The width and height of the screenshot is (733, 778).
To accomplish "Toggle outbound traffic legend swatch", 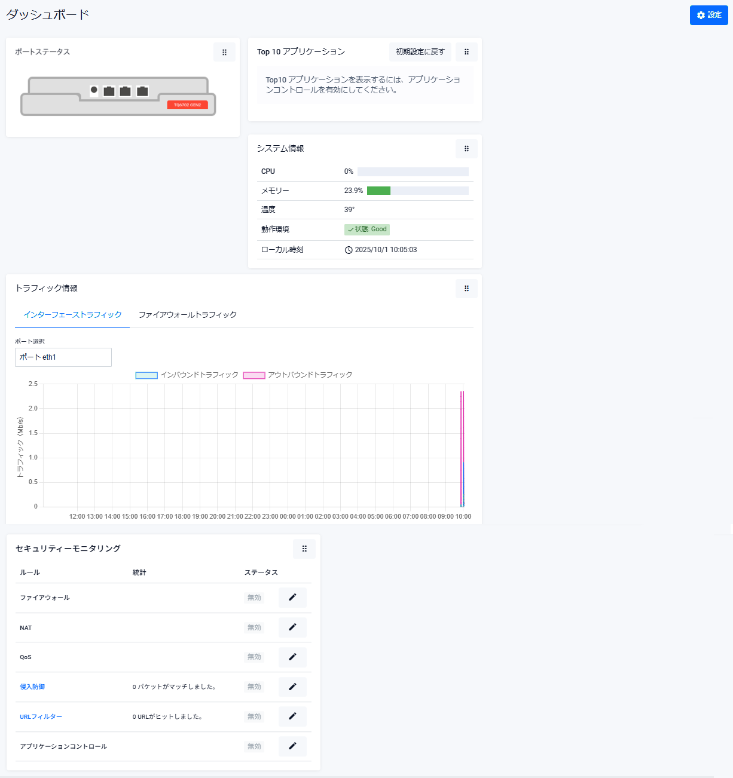I will pyautogui.click(x=254, y=375).
